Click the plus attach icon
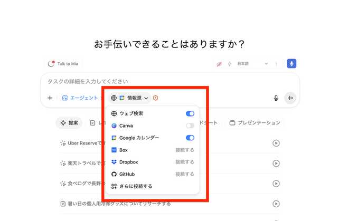338x221 pixels. click(x=50, y=98)
